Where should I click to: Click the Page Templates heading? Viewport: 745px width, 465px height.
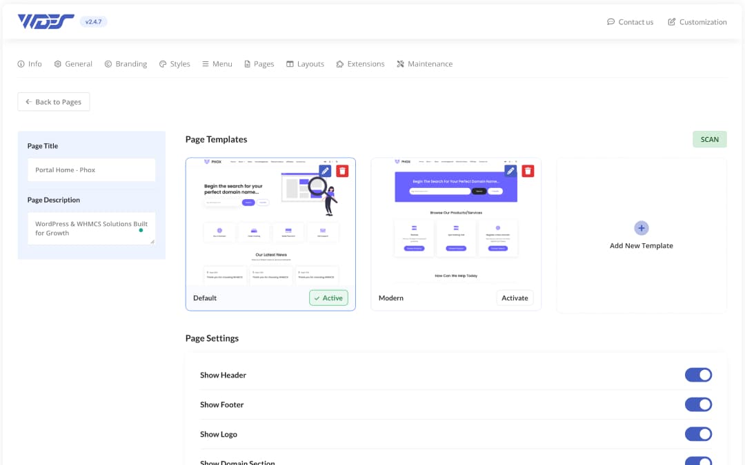[x=216, y=139]
